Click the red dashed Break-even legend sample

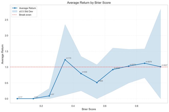(15, 15)
